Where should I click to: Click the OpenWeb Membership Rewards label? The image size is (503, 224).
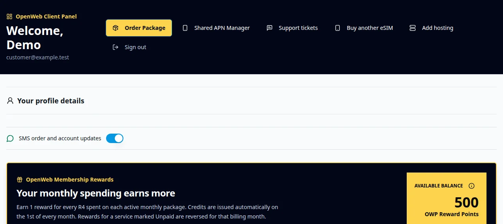[x=70, y=180]
